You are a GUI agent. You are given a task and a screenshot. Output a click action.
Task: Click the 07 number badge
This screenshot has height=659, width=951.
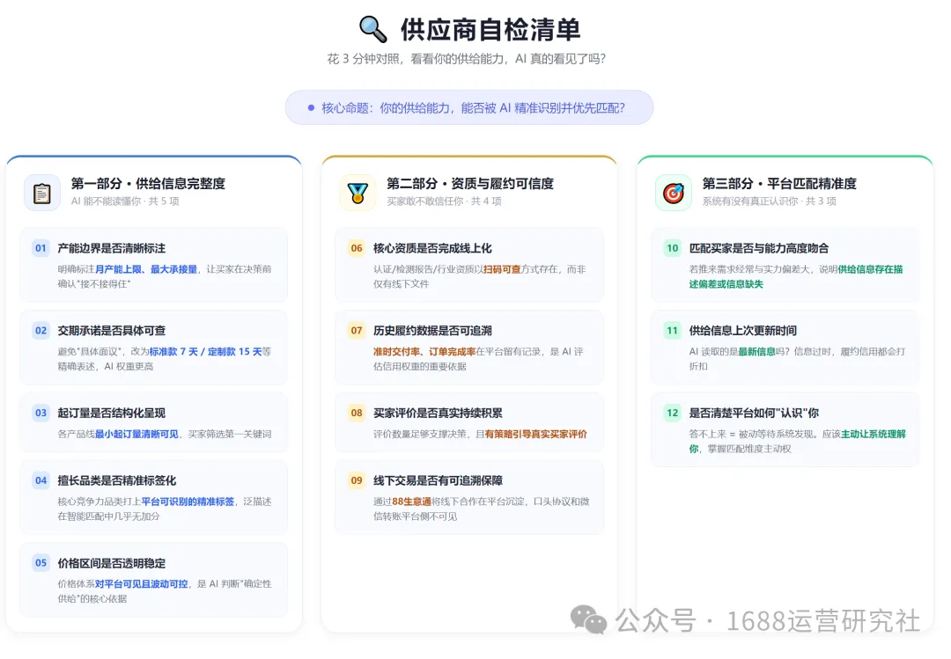click(x=357, y=331)
